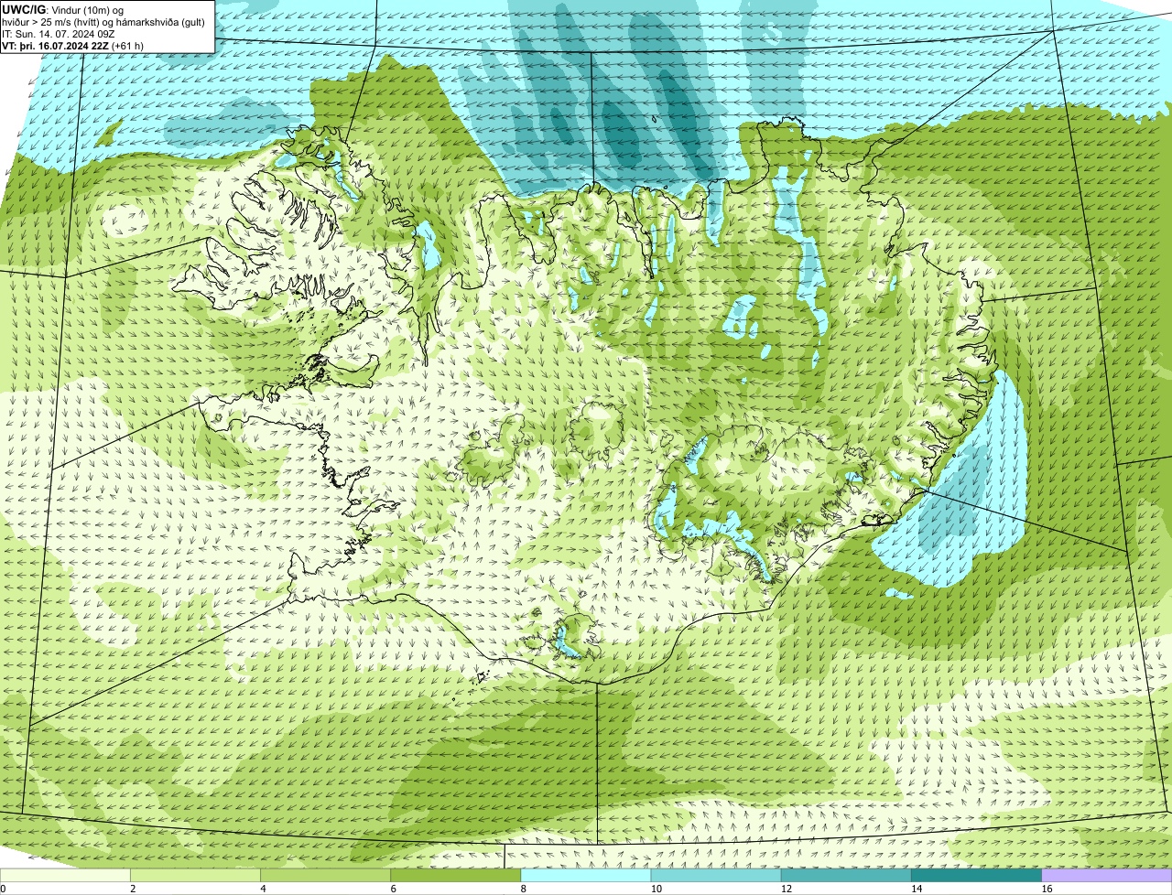Click the title line 'UWC/IG: Vindur (10m) og'
Image resolution: width=1172 pixels, height=895 pixels.
63,9
